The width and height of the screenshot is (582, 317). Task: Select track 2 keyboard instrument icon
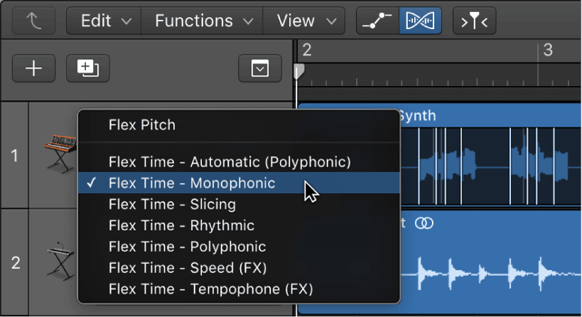click(x=62, y=261)
